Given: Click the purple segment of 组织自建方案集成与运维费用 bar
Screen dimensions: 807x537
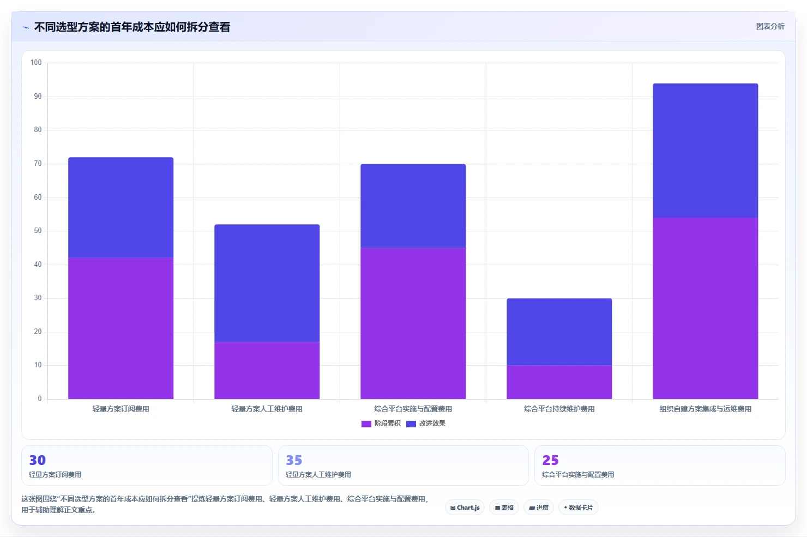Looking at the screenshot, I should 706,308.
